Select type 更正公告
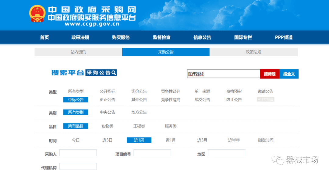 coord(108,99)
